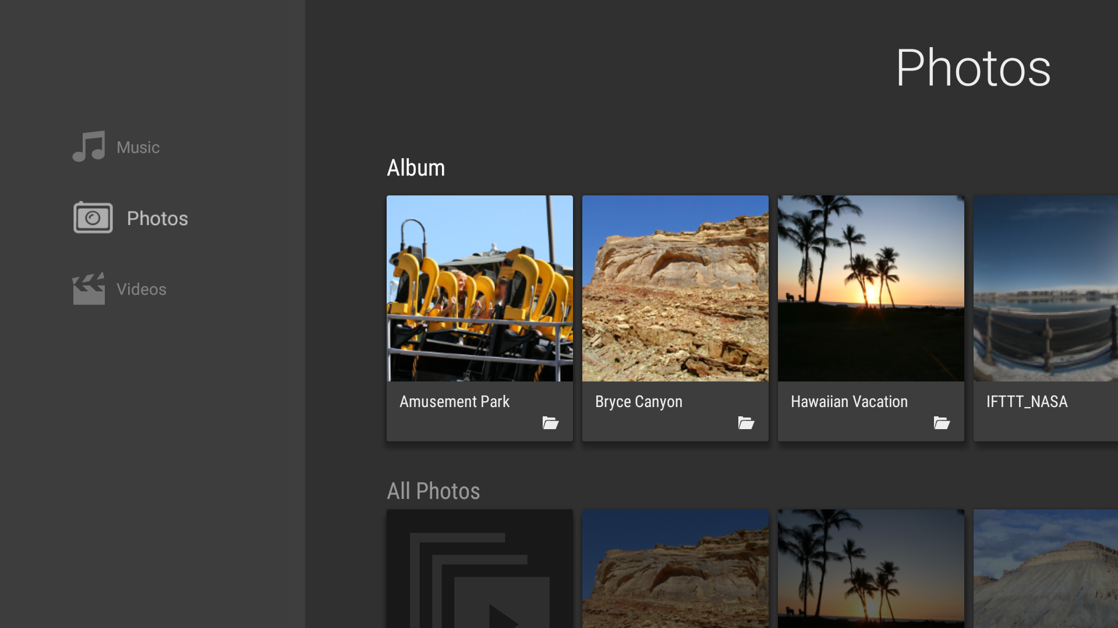This screenshot has width=1118, height=628.
Task: Click the Hawaiian Vacation album title
Action: [x=849, y=402]
